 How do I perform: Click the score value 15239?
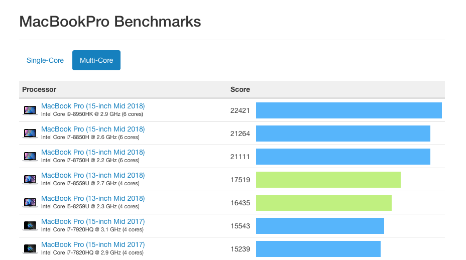click(x=240, y=249)
